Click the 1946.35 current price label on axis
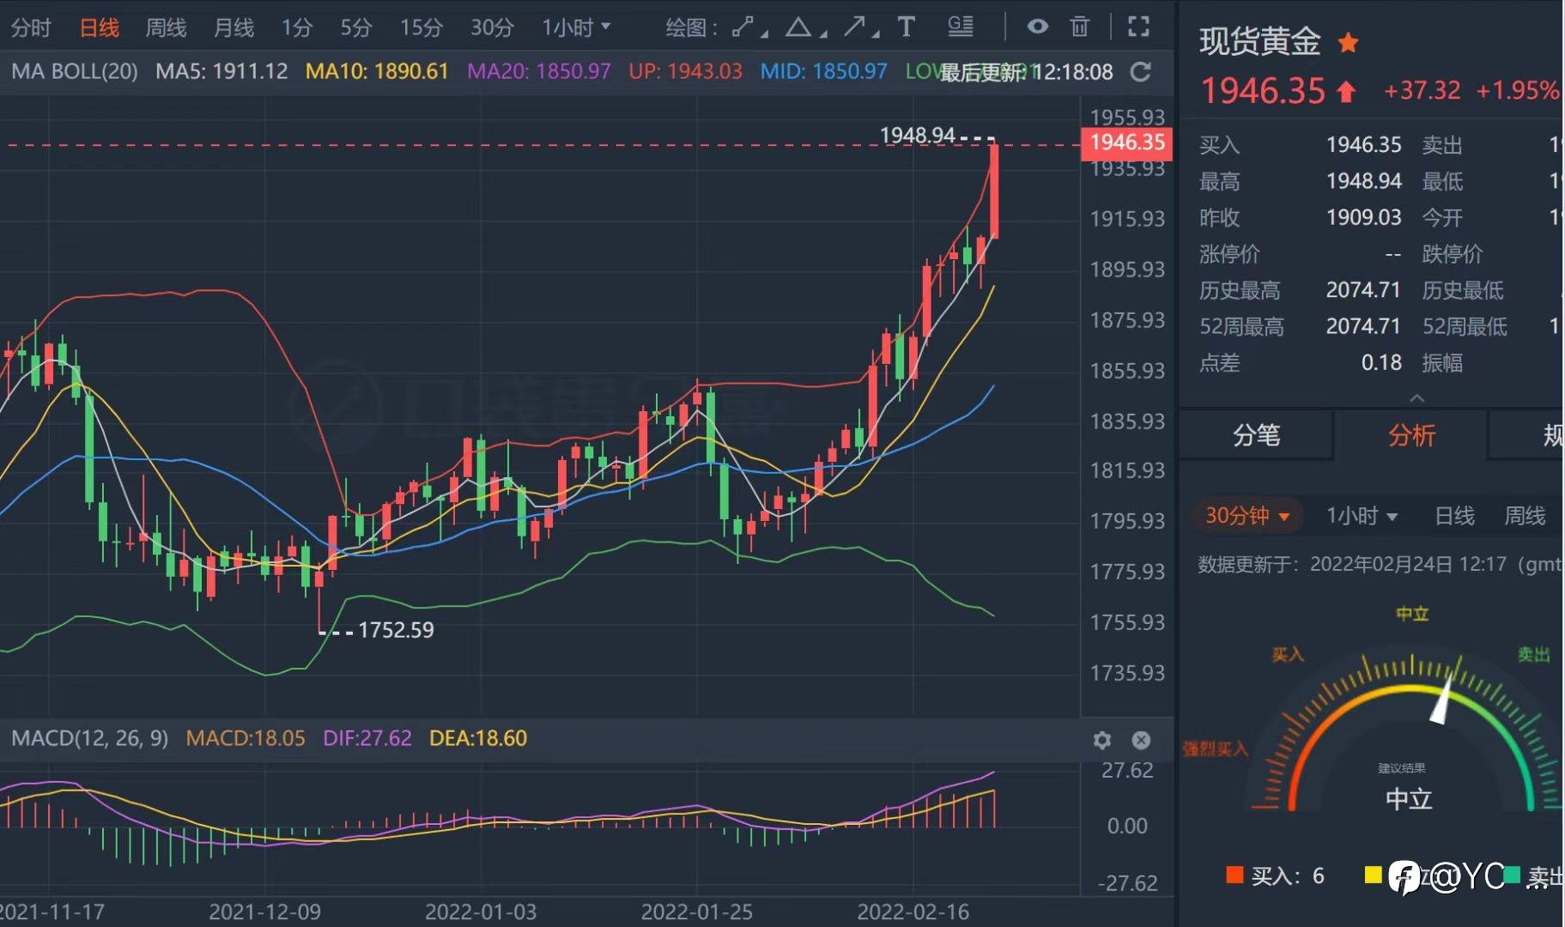 coord(1127,142)
